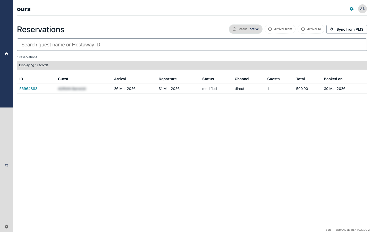Focus the guest name search field
This screenshot has height=232, width=371.
192,44
